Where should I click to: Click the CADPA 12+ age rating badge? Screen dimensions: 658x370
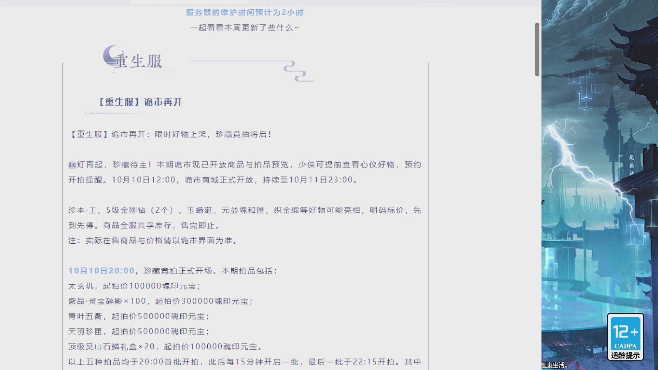625,337
